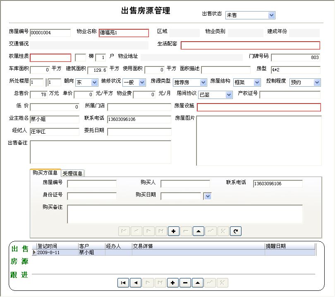Click the 业主姓名 field with 蔡小姐
Viewport: 335px width, 297px height.
55,119
